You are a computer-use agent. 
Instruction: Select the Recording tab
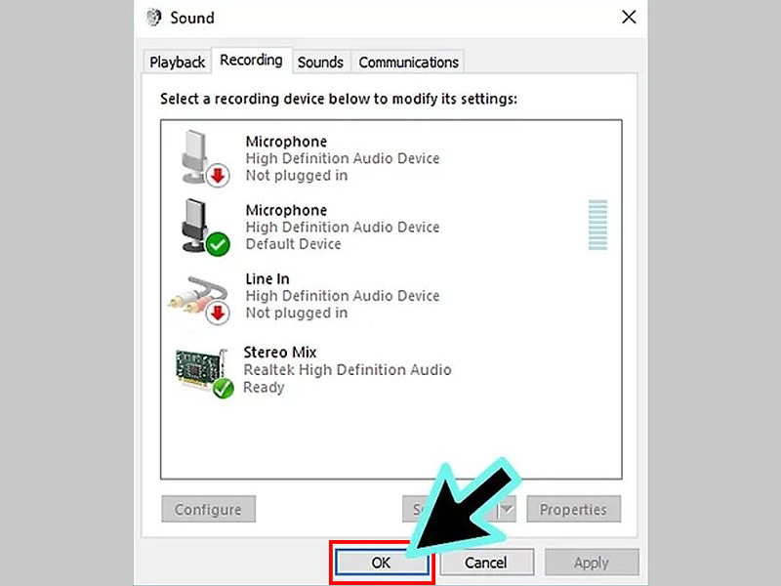251,60
